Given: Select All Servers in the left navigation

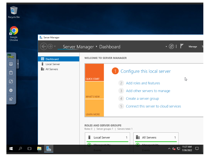Looking at the screenshot, I should coord(52,69).
